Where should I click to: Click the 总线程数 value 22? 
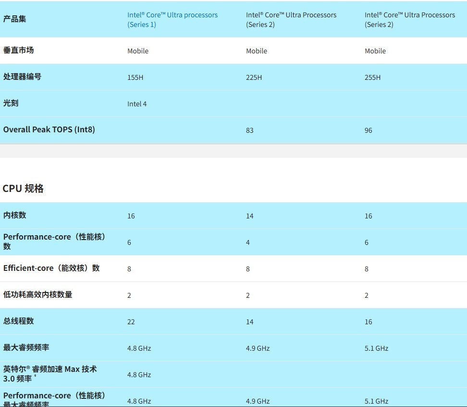click(131, 322)
